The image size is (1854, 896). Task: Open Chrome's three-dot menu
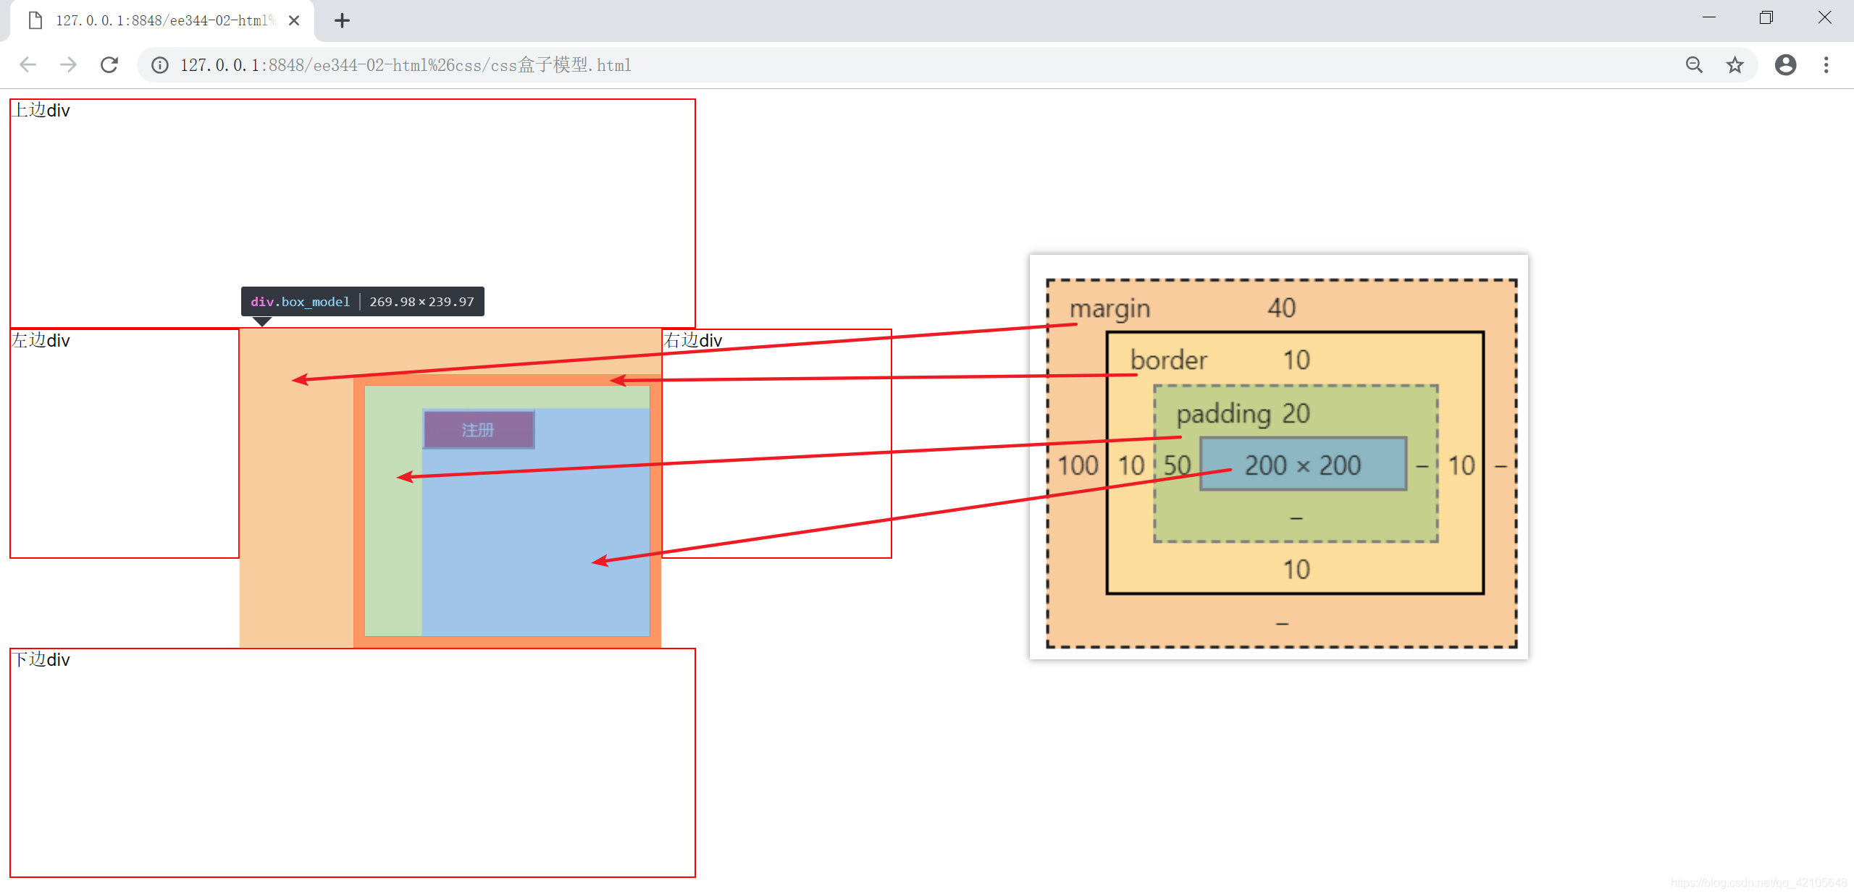point(1826,65)
